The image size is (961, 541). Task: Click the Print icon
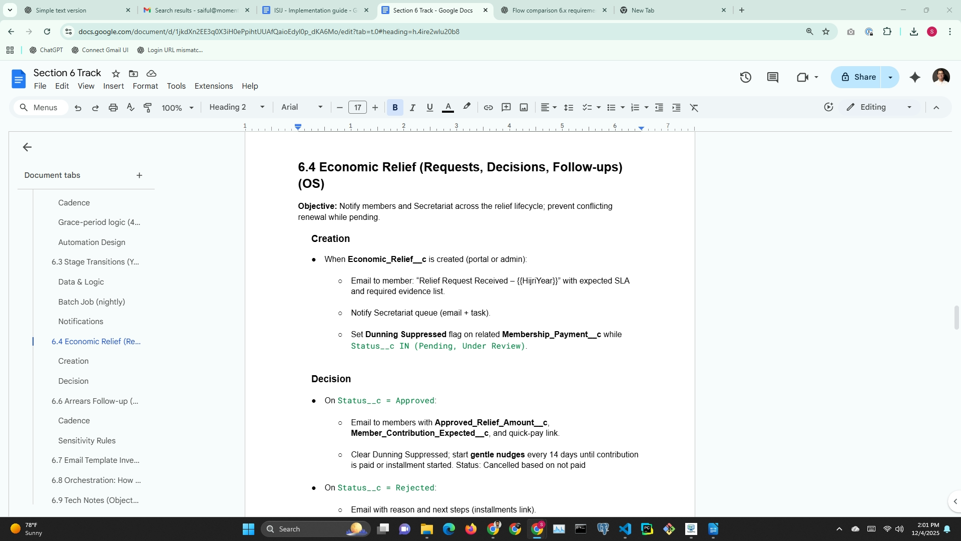[x=113, y=108]
